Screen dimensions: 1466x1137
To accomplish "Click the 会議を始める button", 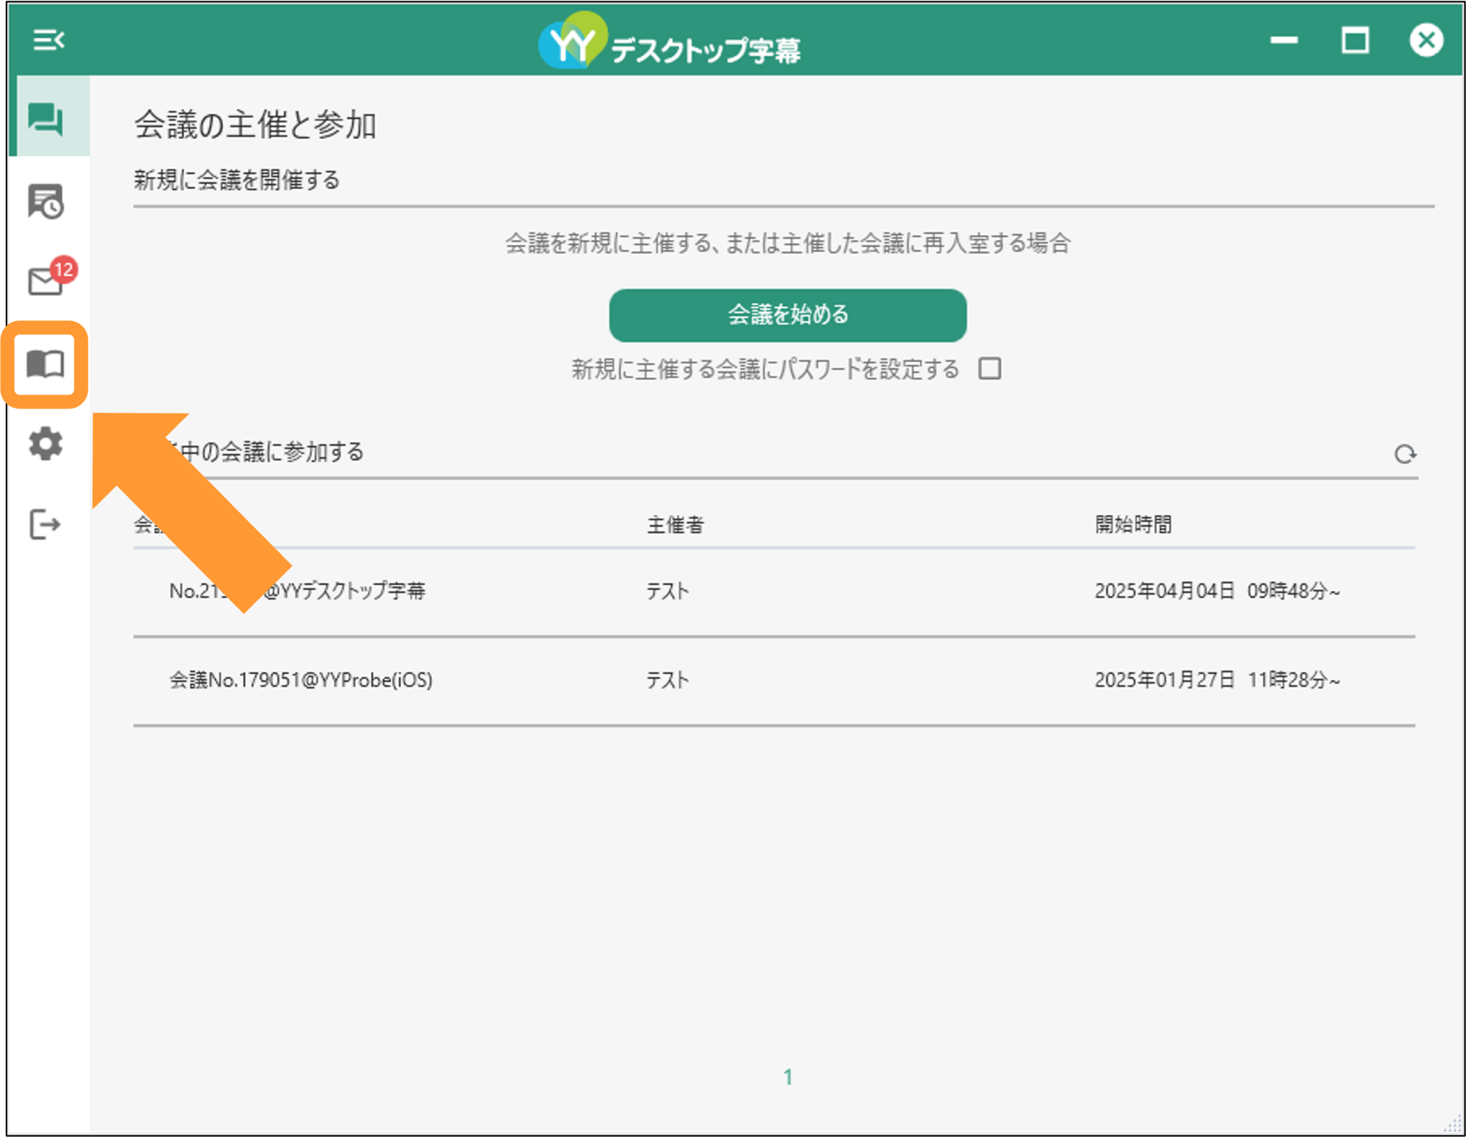I will point(788,315).
